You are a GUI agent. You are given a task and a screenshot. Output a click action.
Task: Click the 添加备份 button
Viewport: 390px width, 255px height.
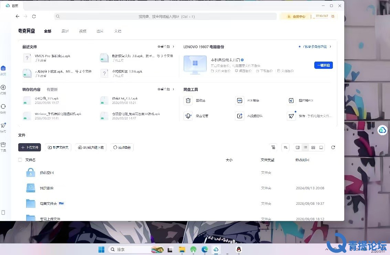point(122,148)
